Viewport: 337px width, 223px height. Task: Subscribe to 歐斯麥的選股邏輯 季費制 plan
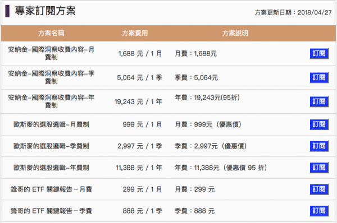point(319,146)
